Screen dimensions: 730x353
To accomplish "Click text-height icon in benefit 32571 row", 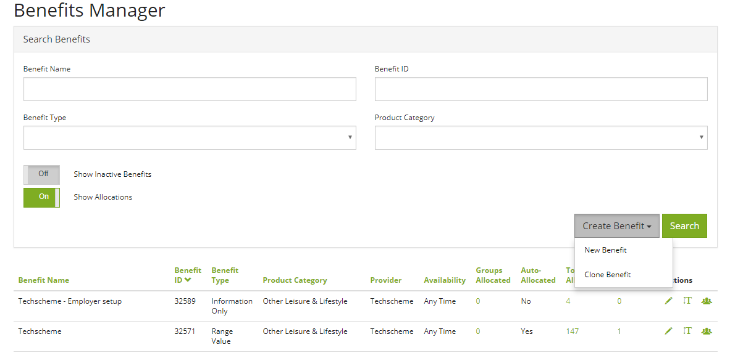I will pos(687,331).
